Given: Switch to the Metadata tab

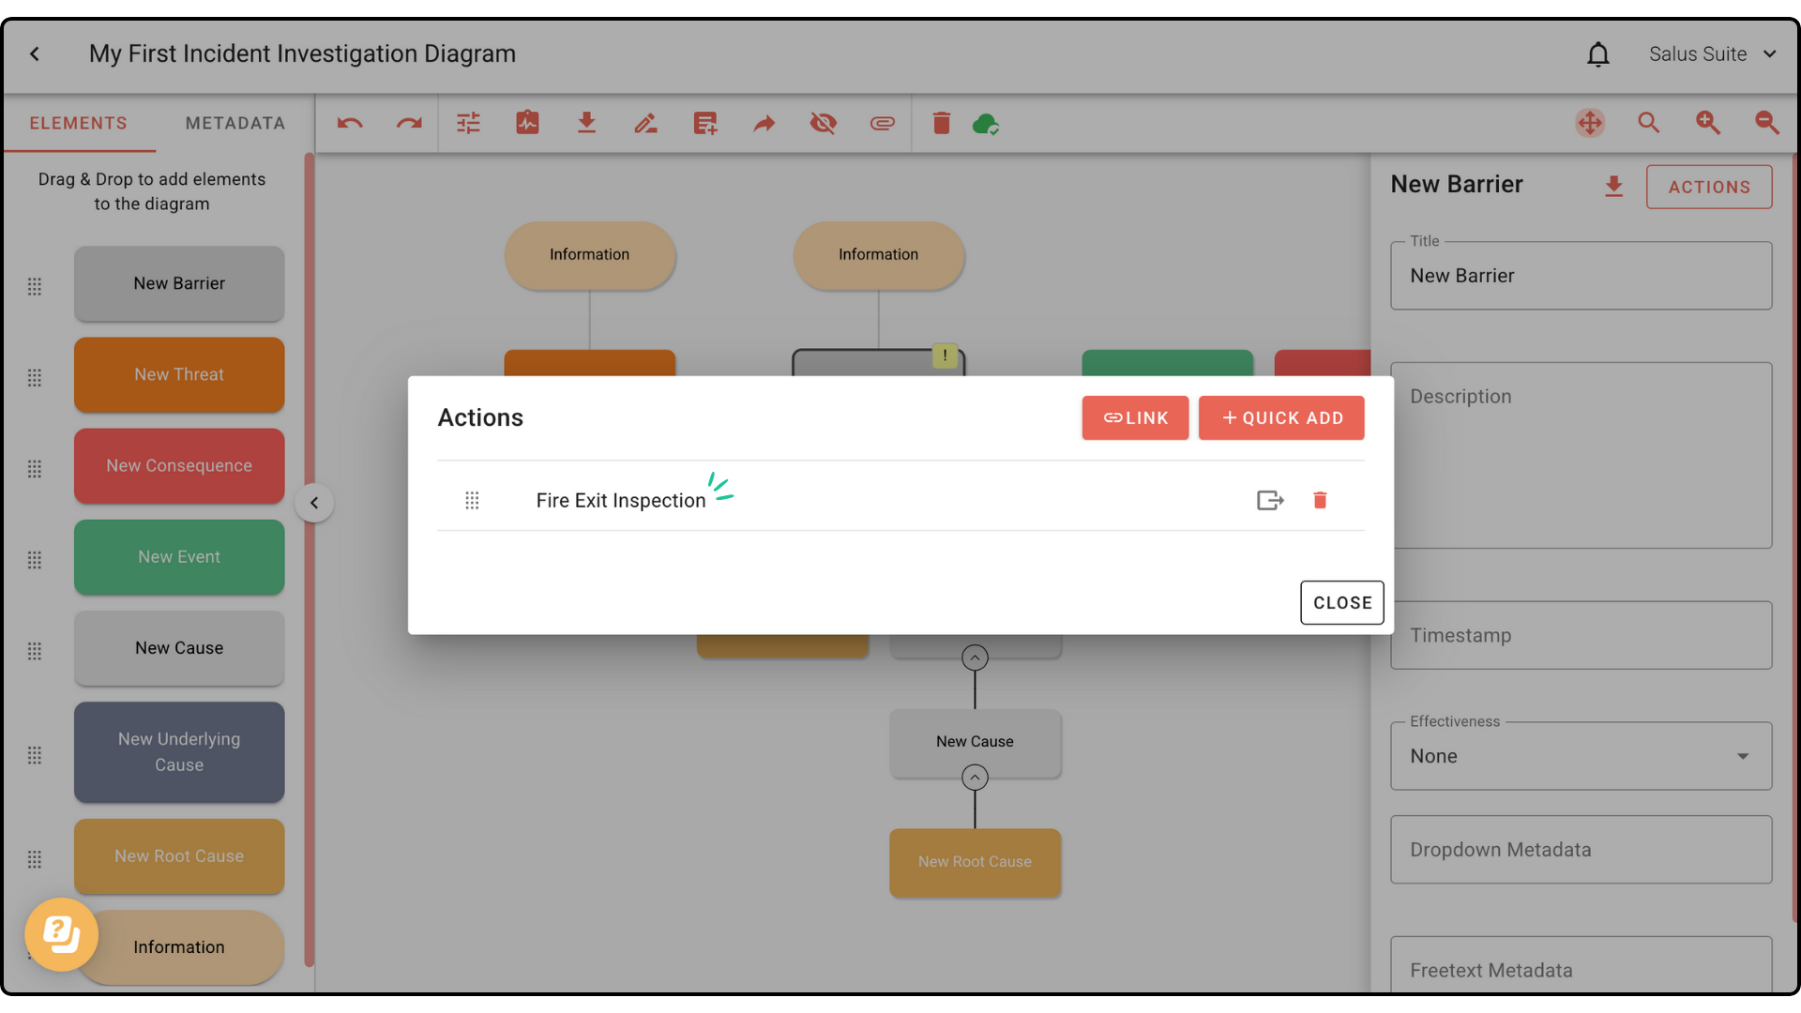Looking at the screenshot, I should click(235, 123).
